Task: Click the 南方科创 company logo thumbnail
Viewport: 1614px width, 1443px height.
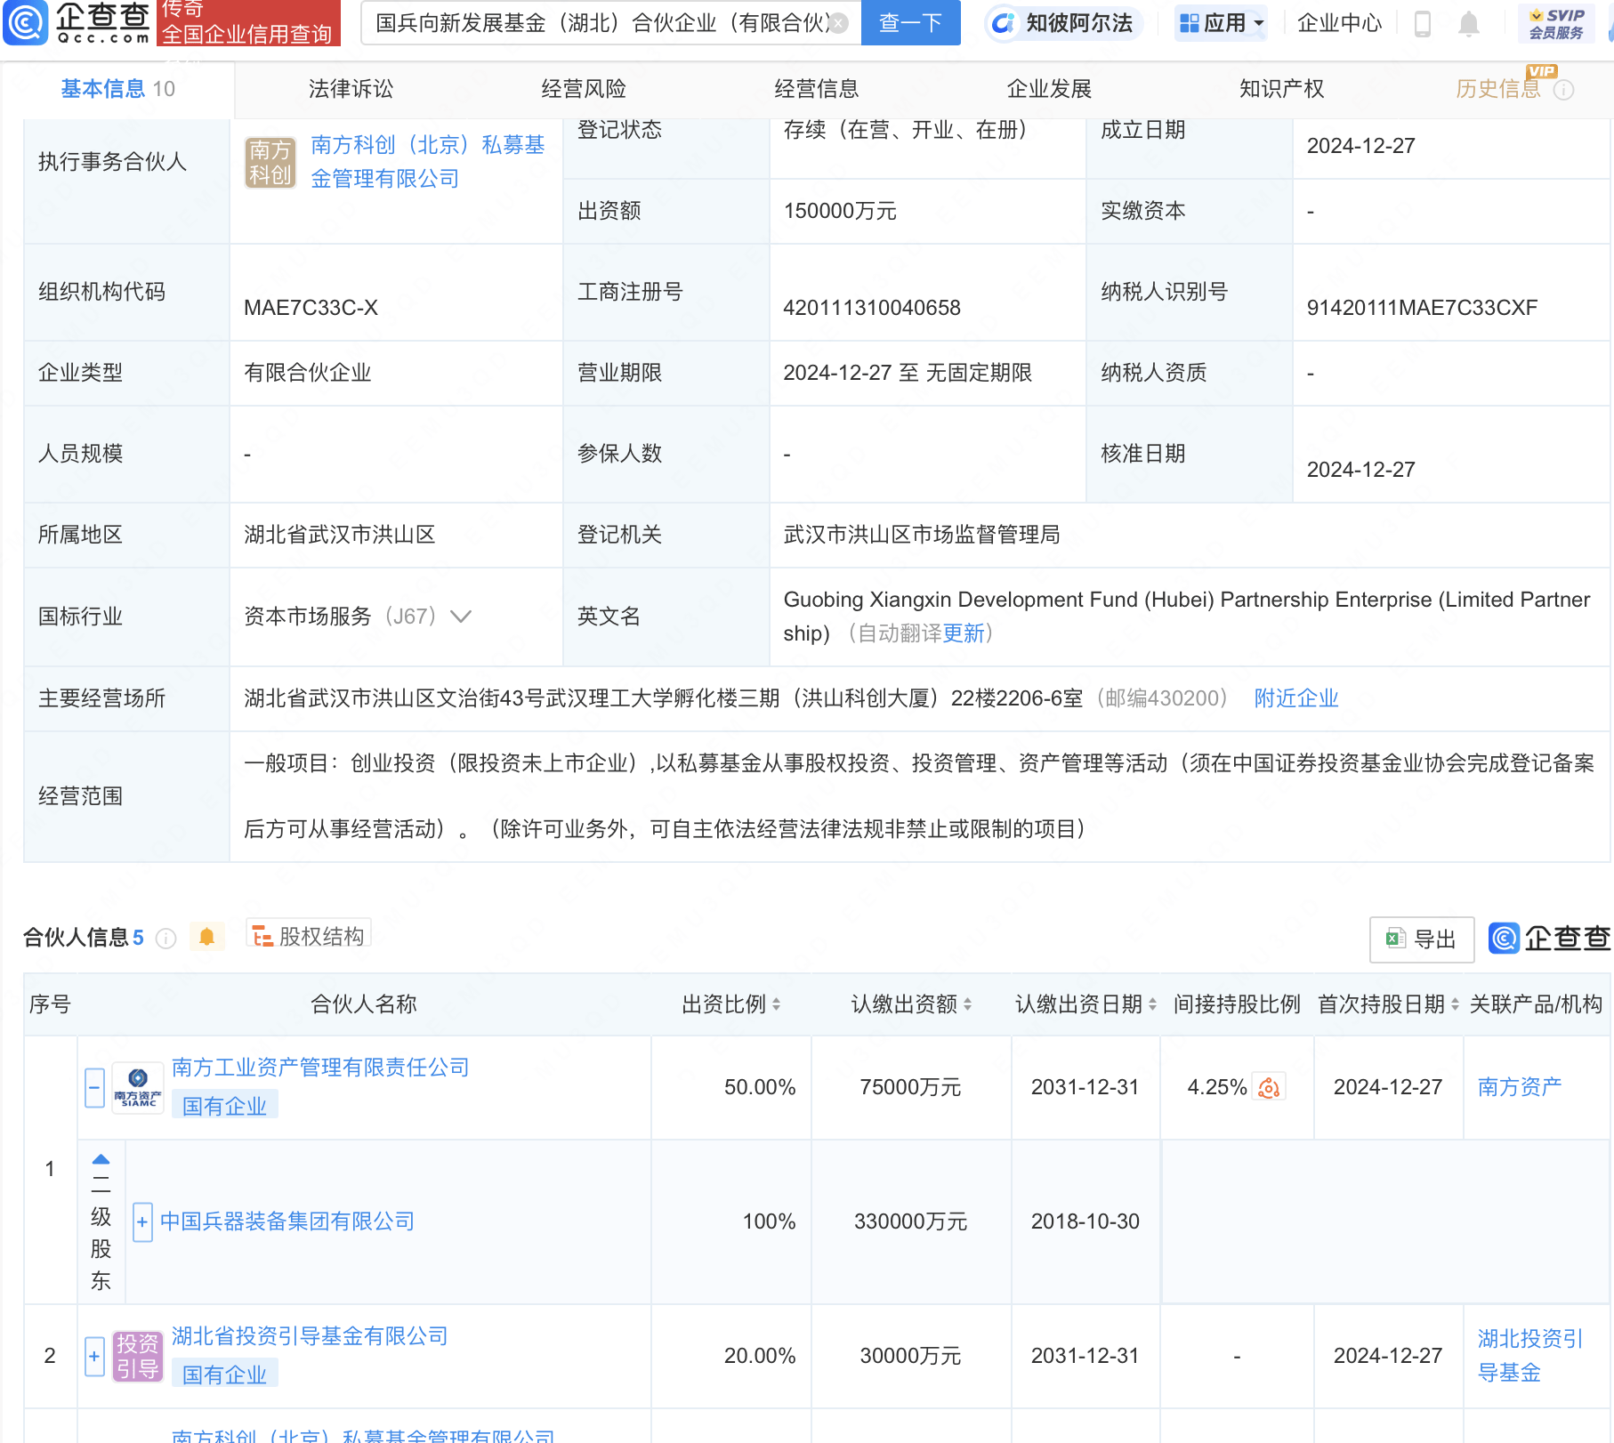Action: coord(270,162)
